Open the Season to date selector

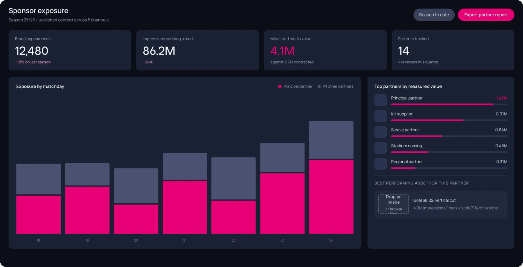tap(434, 15)
